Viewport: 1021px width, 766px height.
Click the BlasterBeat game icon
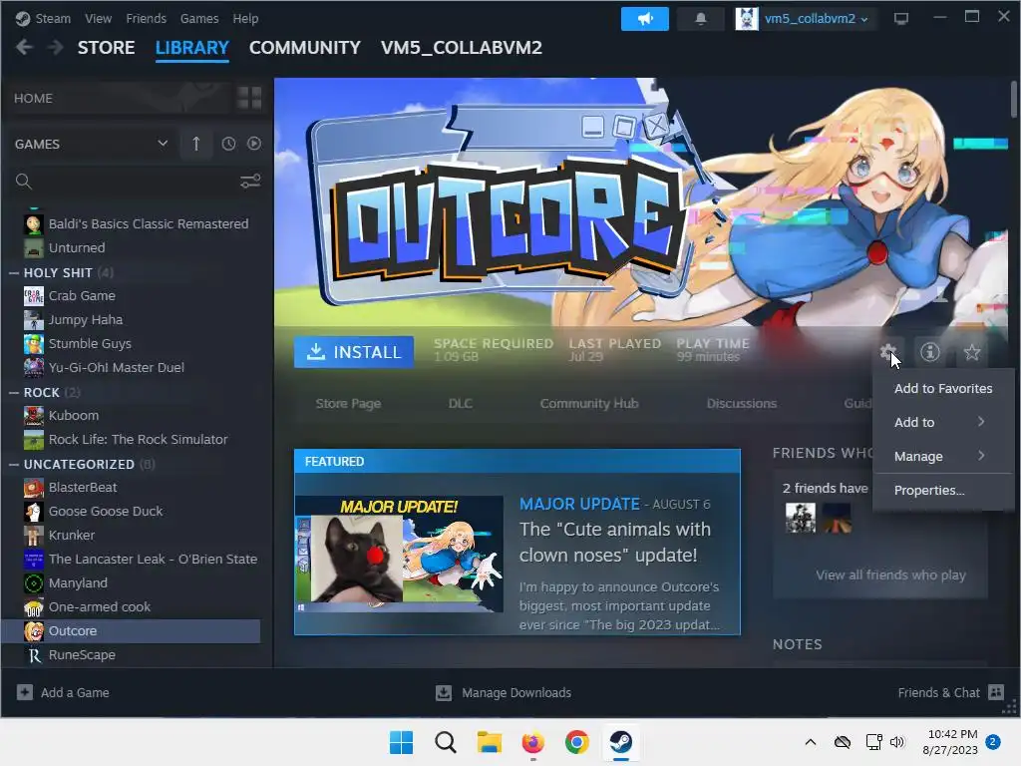point(34,487)
